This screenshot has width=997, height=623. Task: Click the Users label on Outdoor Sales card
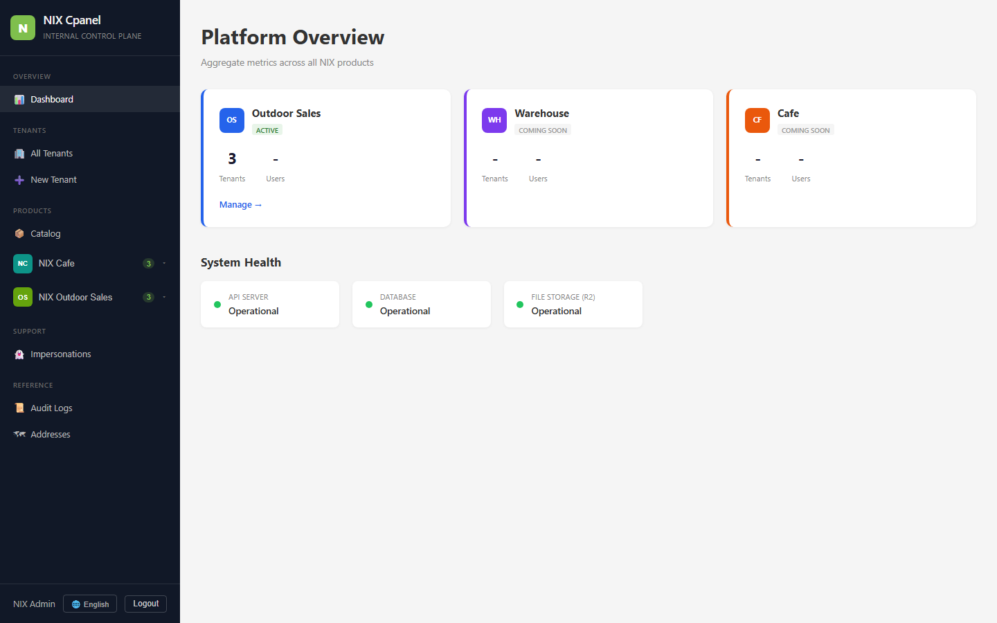point(276,179)
